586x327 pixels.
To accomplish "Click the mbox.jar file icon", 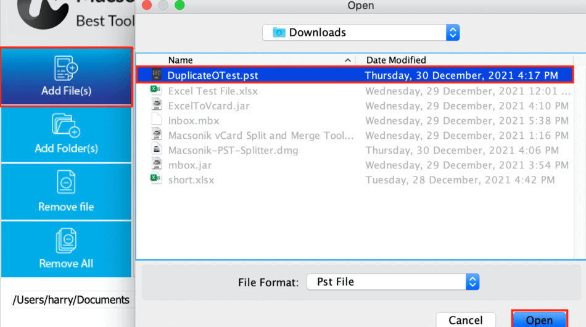I will (x=157, y=163).
